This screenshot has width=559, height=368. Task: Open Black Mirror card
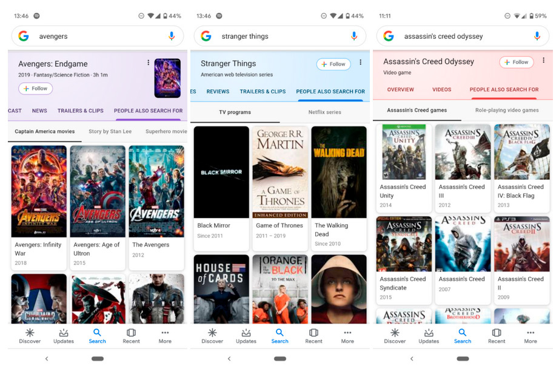pyautogui.click(x=221, y=188)
